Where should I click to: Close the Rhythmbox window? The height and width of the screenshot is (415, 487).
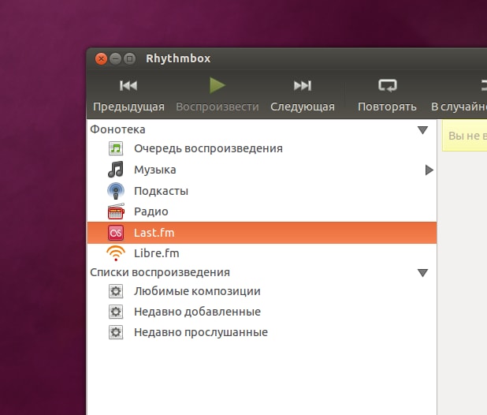101,58
